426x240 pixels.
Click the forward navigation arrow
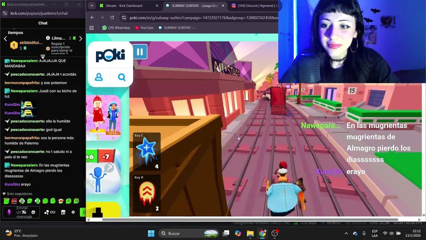(x=102, y=18)
